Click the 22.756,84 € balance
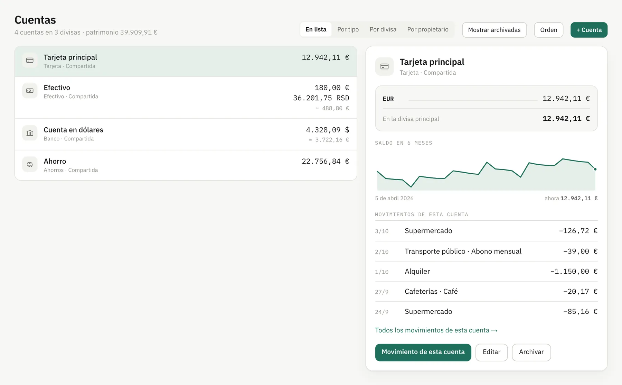Image resolution: width=622 pixels, height=385 pixels. 325,161
